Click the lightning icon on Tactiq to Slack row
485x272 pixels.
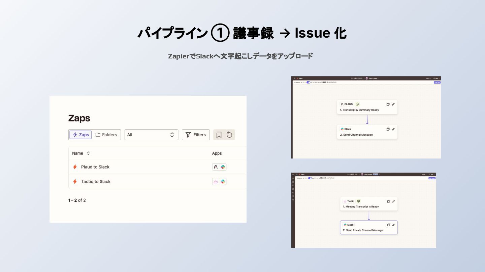click(x=75, y=182)
